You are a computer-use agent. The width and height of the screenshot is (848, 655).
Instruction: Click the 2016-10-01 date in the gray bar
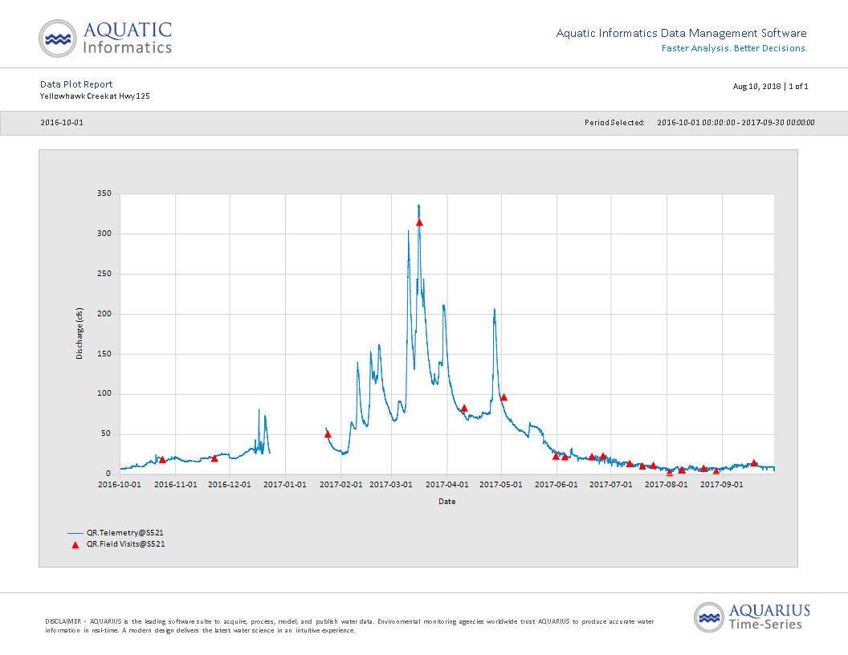pos(62,123)
